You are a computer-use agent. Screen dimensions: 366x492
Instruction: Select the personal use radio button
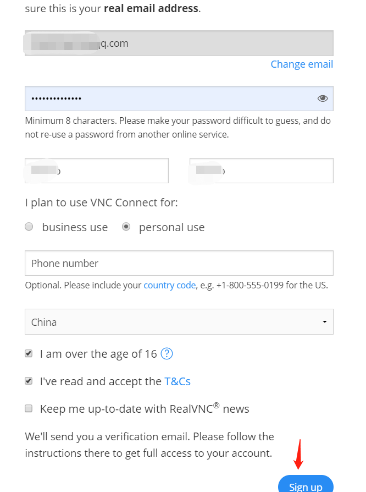click(x=126, y=226)
